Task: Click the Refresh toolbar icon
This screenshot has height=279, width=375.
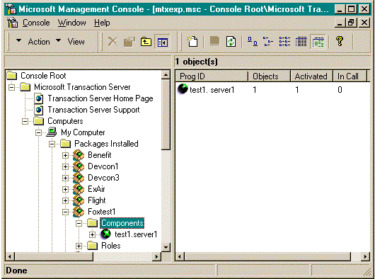Action: 231,42
